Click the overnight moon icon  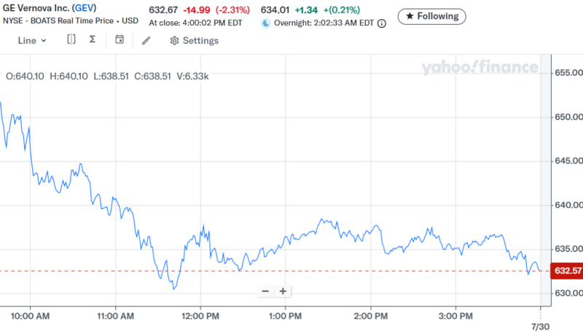(266, 23)
